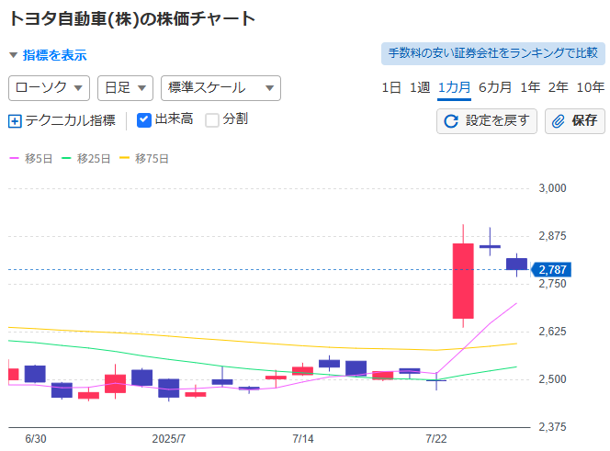Click the 移5日 legend label
610x451 pixels.
[x=39, y=159]
